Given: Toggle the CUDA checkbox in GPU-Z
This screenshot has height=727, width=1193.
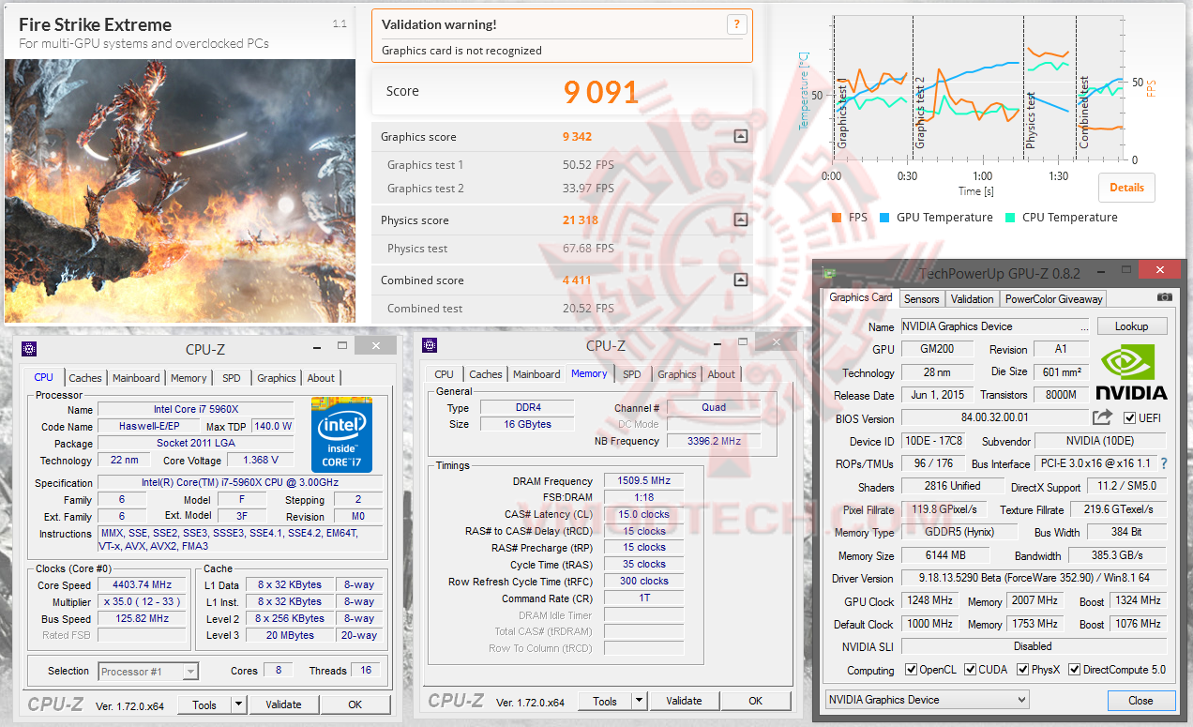Looking at the screenshot, I should point(970,670).
